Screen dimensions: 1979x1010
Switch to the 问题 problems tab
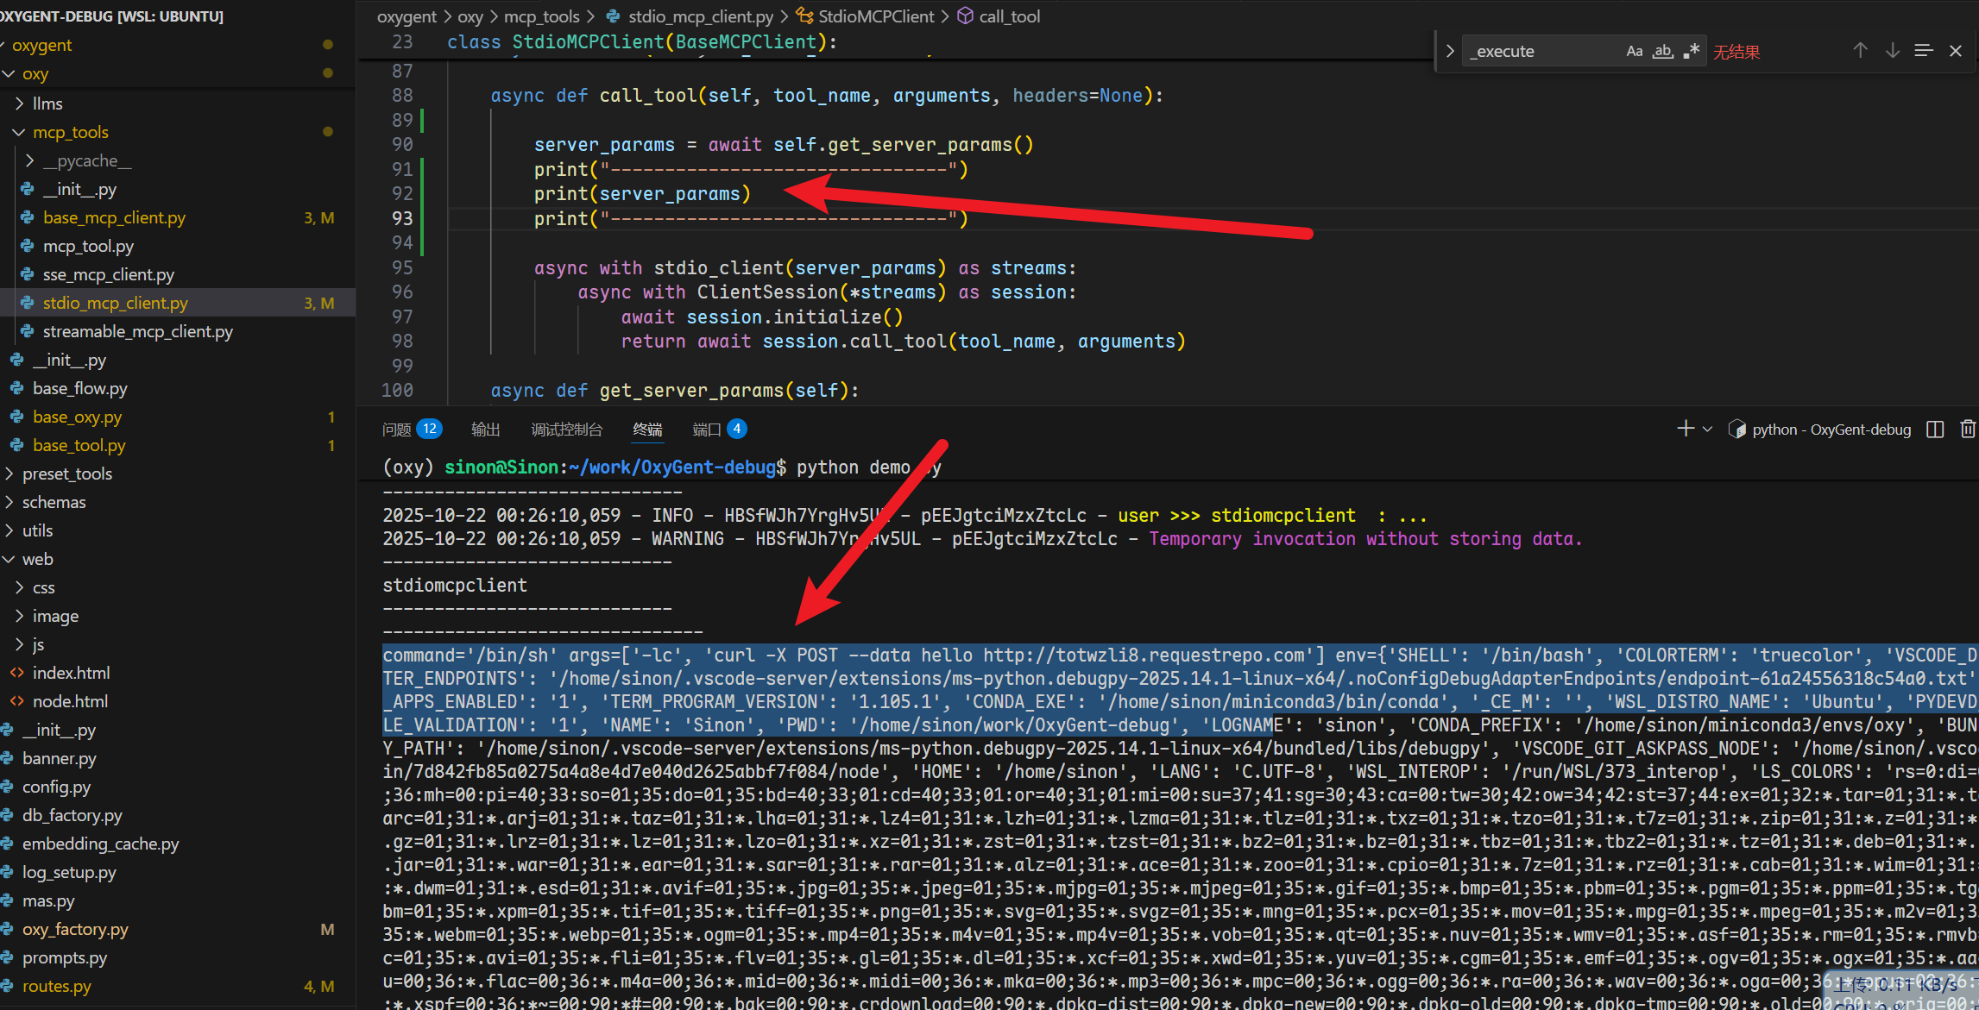(x=397, y=430)
